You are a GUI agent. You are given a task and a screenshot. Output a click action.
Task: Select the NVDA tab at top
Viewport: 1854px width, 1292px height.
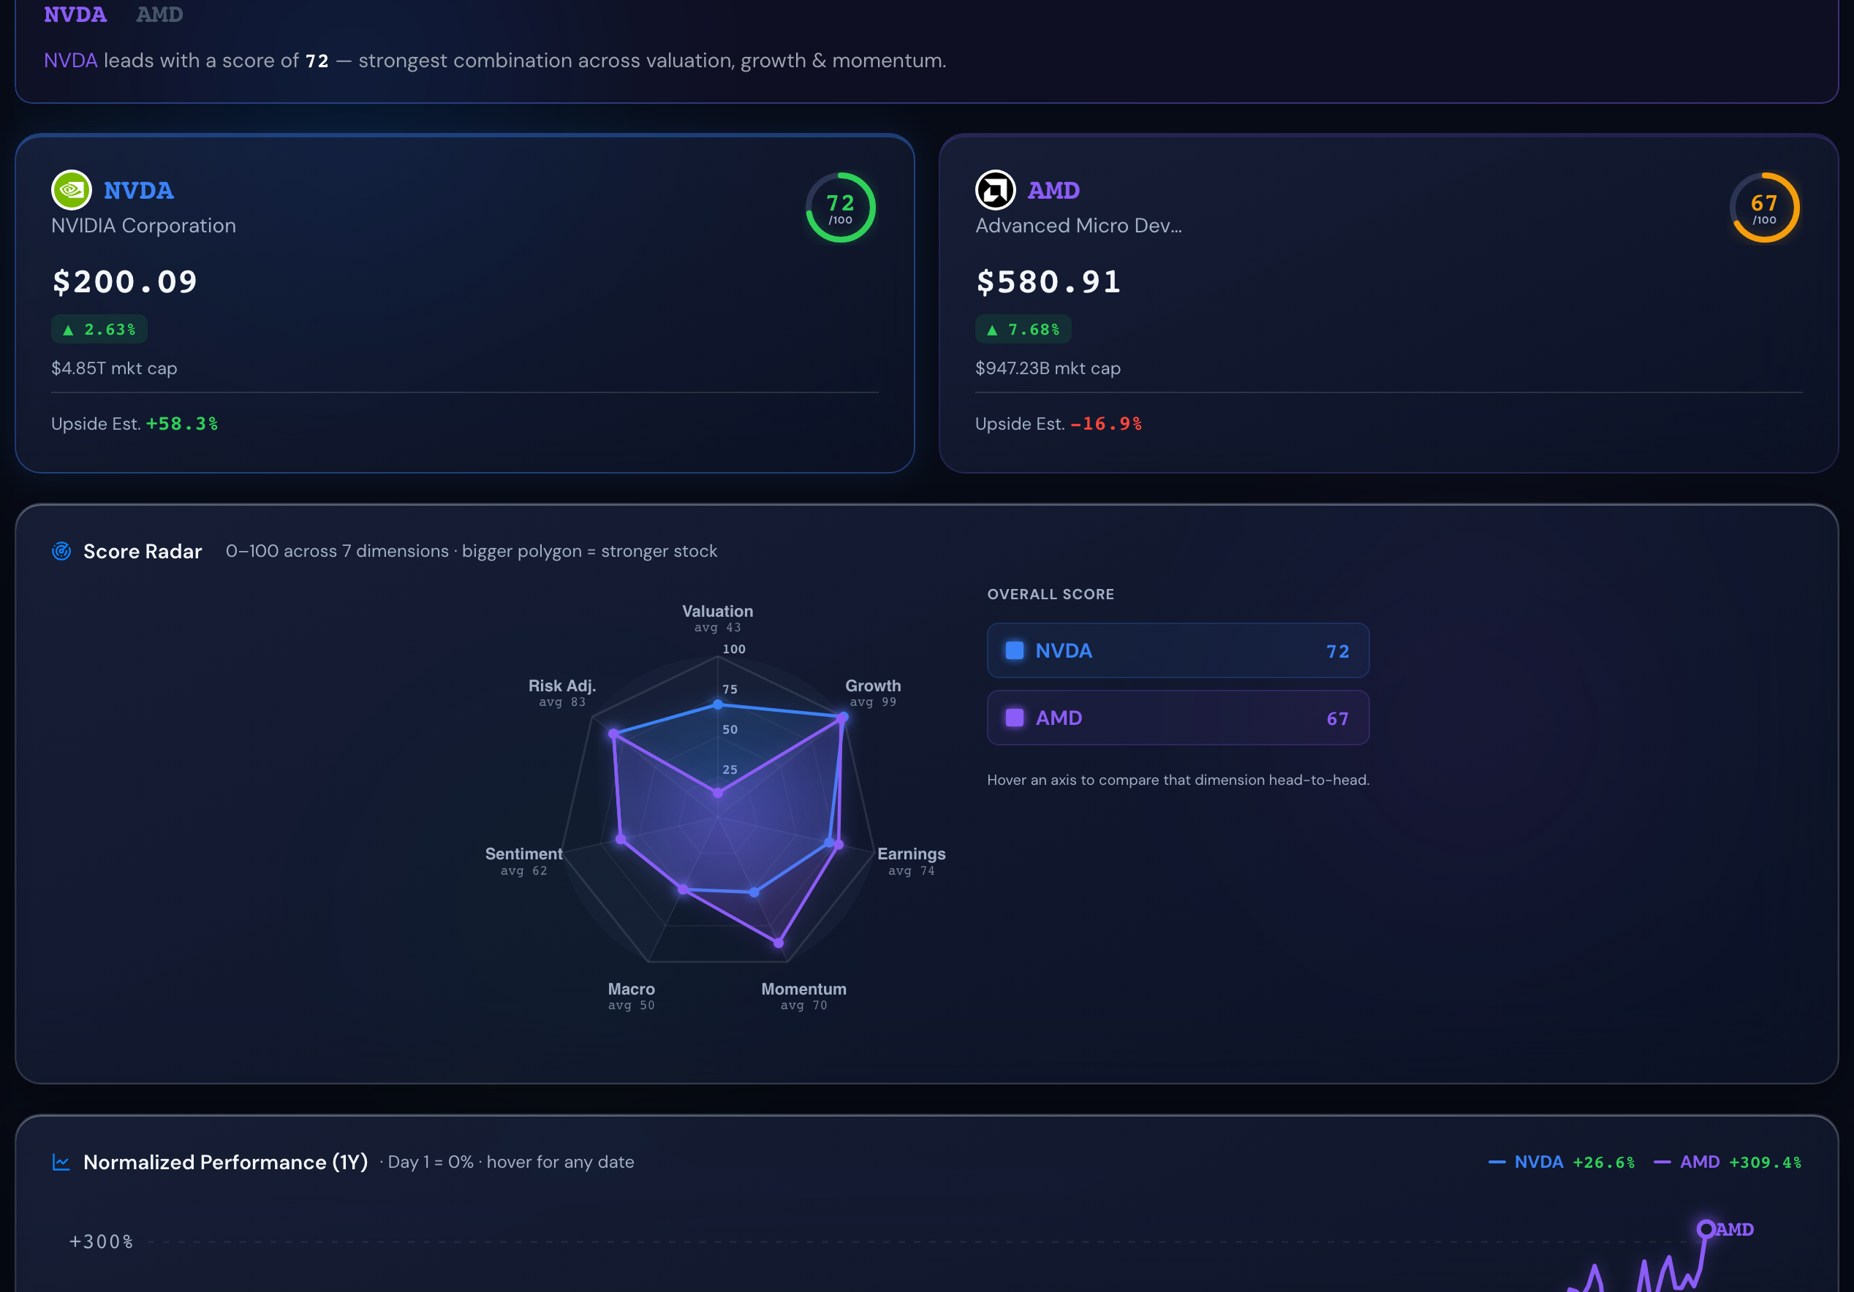coord(75,15)
